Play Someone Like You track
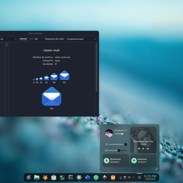 pyautogui.click(x=143, y=149)
